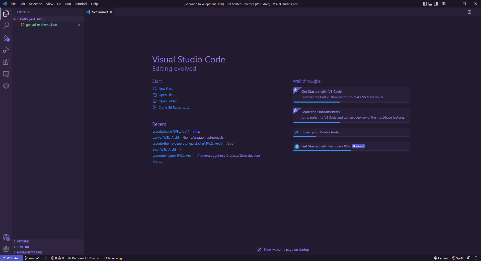Open the Terminal menu
The image size is (481, 261).
pos(81,4)
